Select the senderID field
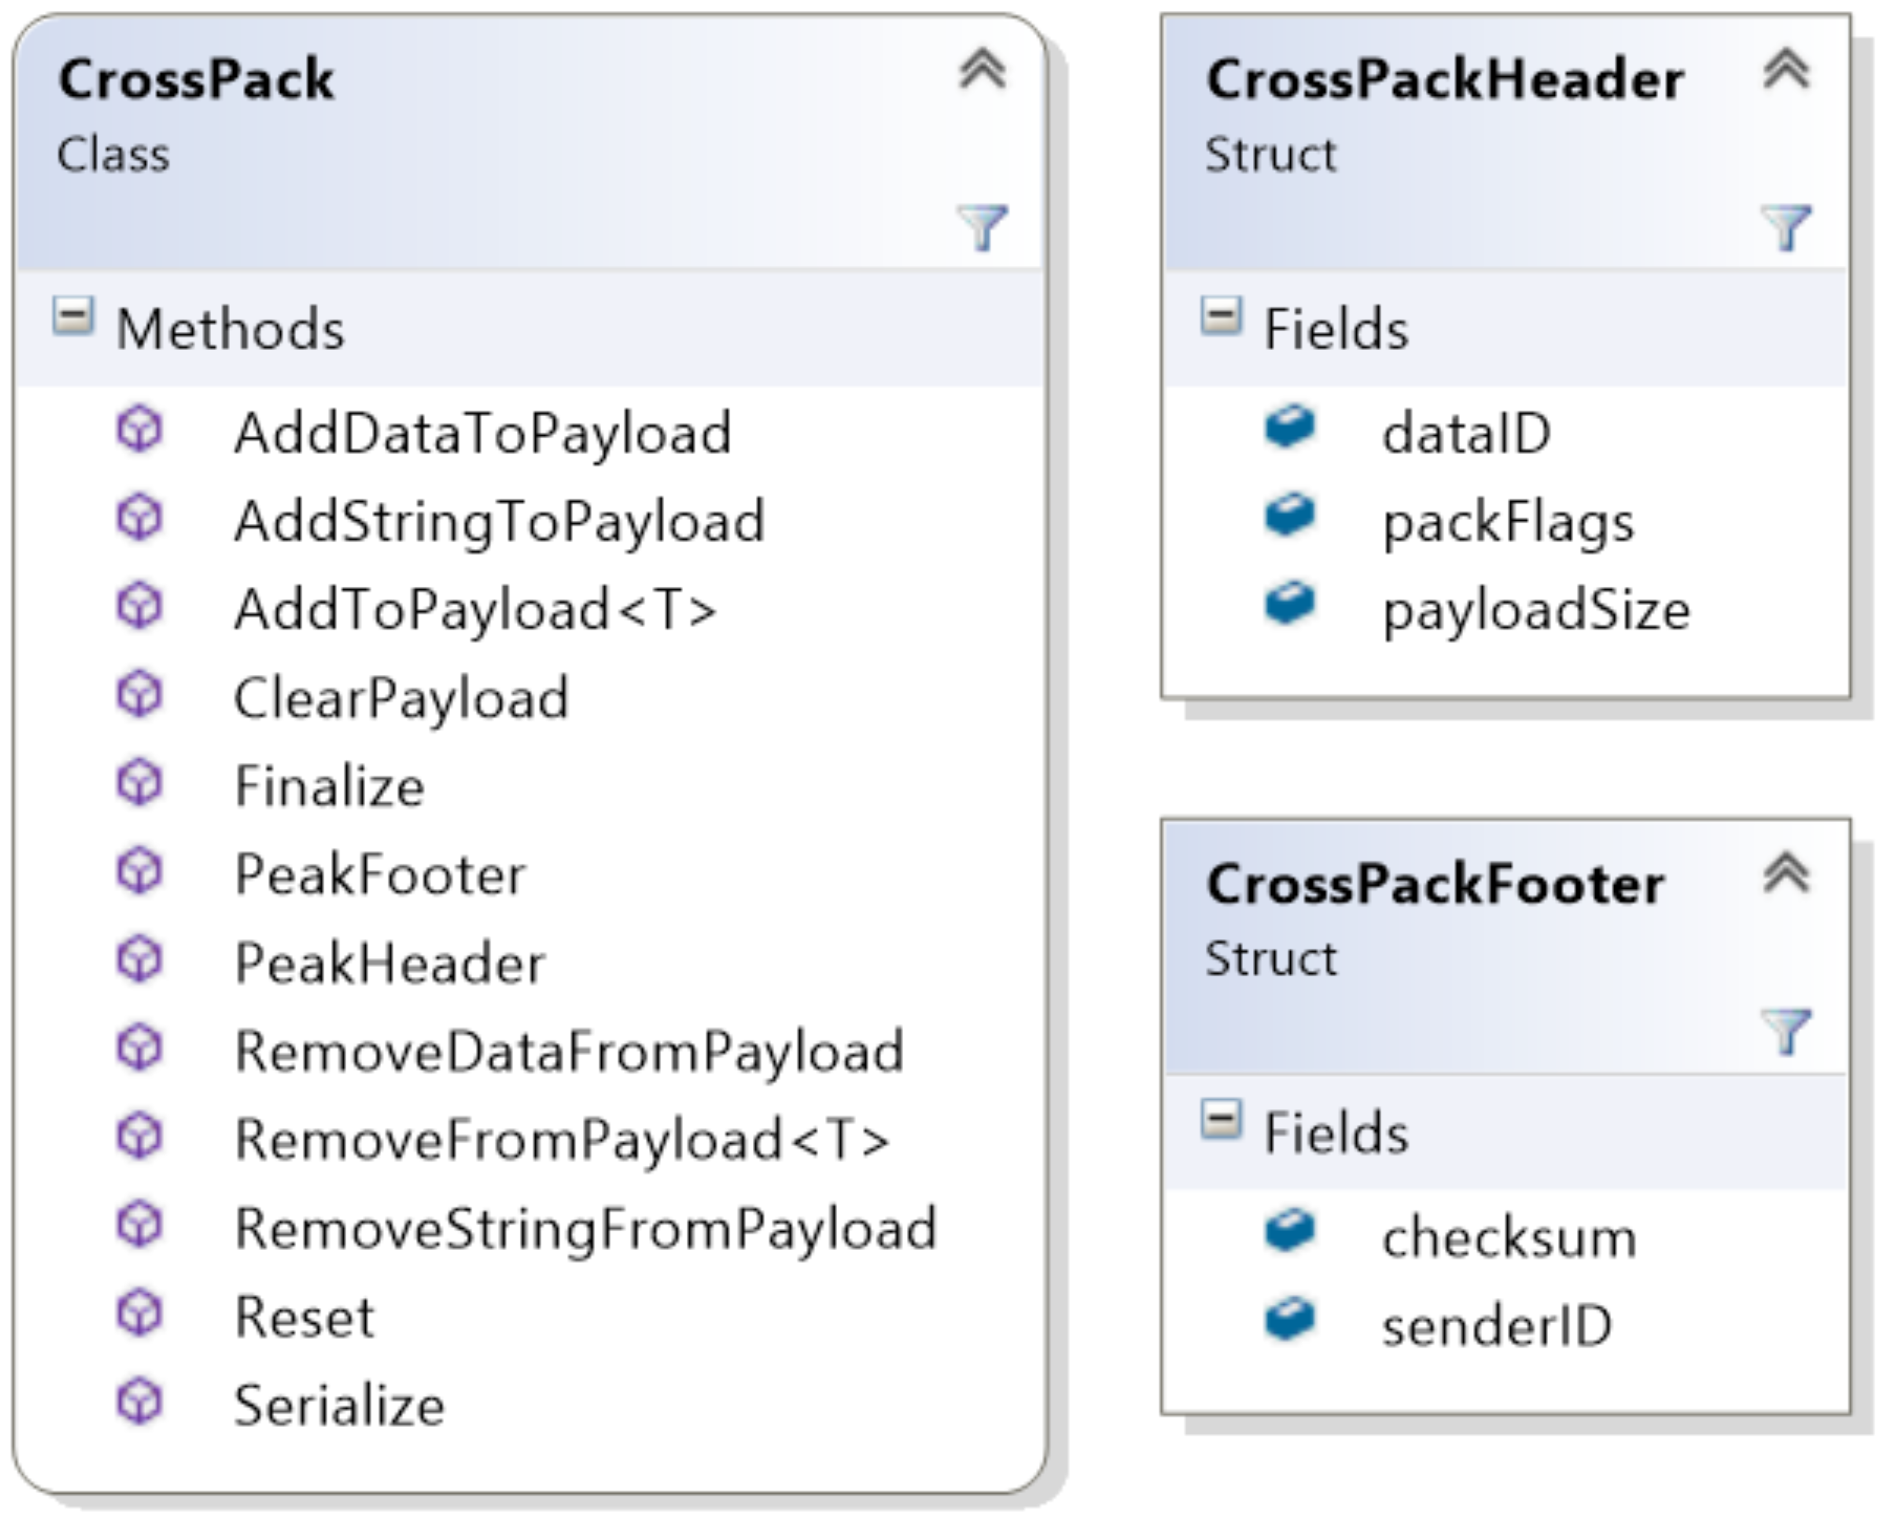Viewport: 1887px width, 1523px height. [x=1497, y=1325]
